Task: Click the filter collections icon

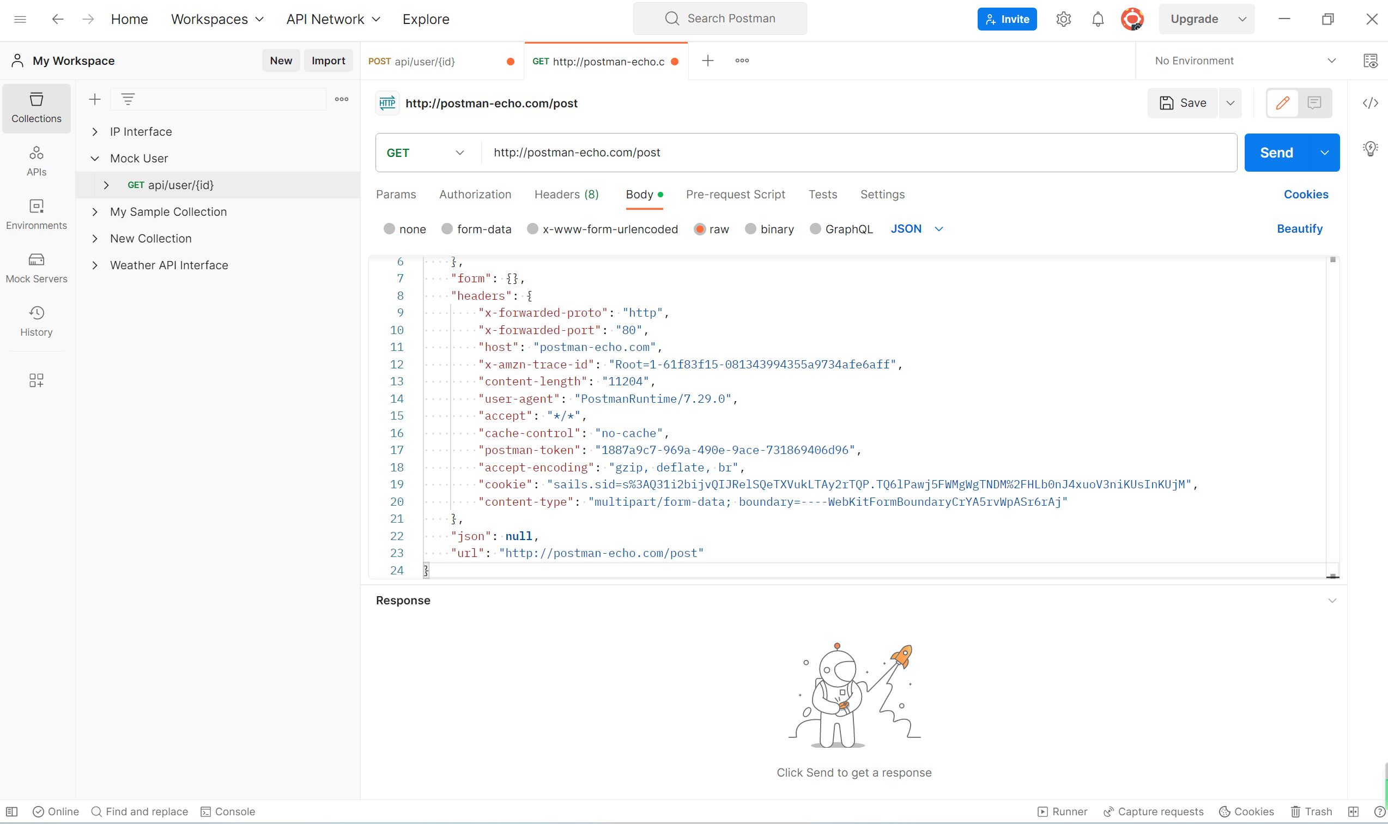Action: pos(128,99)
